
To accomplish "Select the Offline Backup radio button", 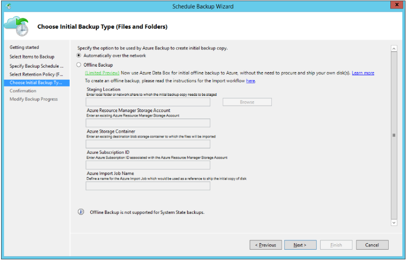I will click(79, 65).
